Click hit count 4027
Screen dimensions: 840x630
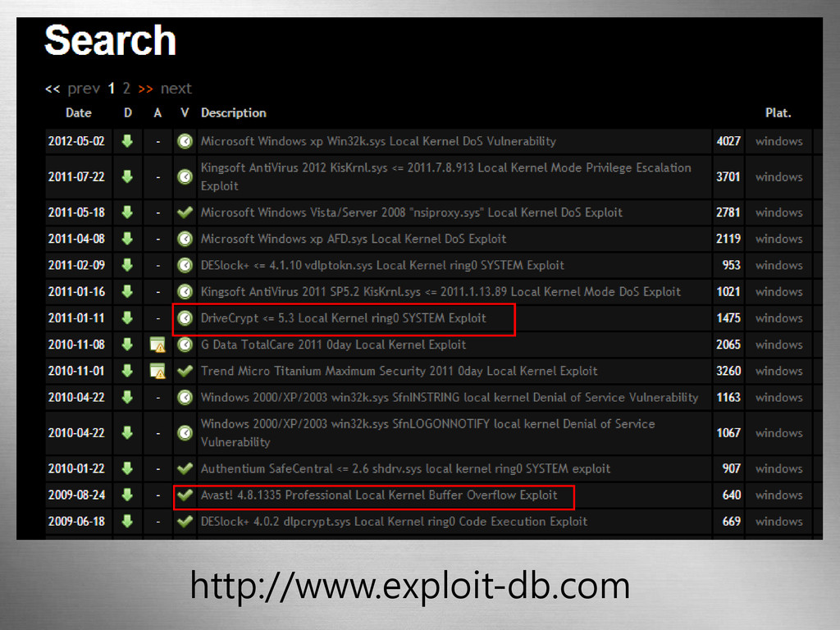pyautogui.click(x=728, y=141)
